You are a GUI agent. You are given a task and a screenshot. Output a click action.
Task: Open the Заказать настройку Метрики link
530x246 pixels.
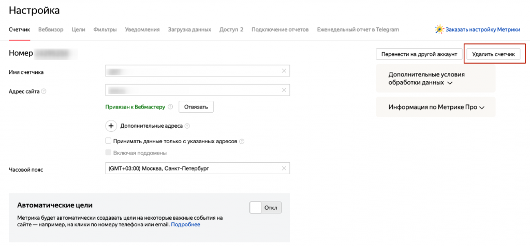tap(482, 29)
